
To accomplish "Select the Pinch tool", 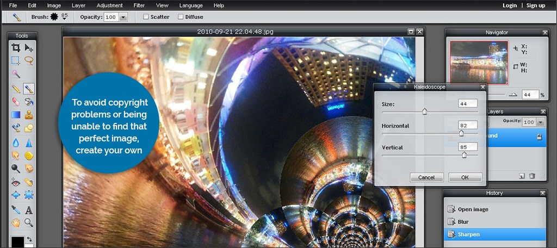I will (x=29, y=195).
